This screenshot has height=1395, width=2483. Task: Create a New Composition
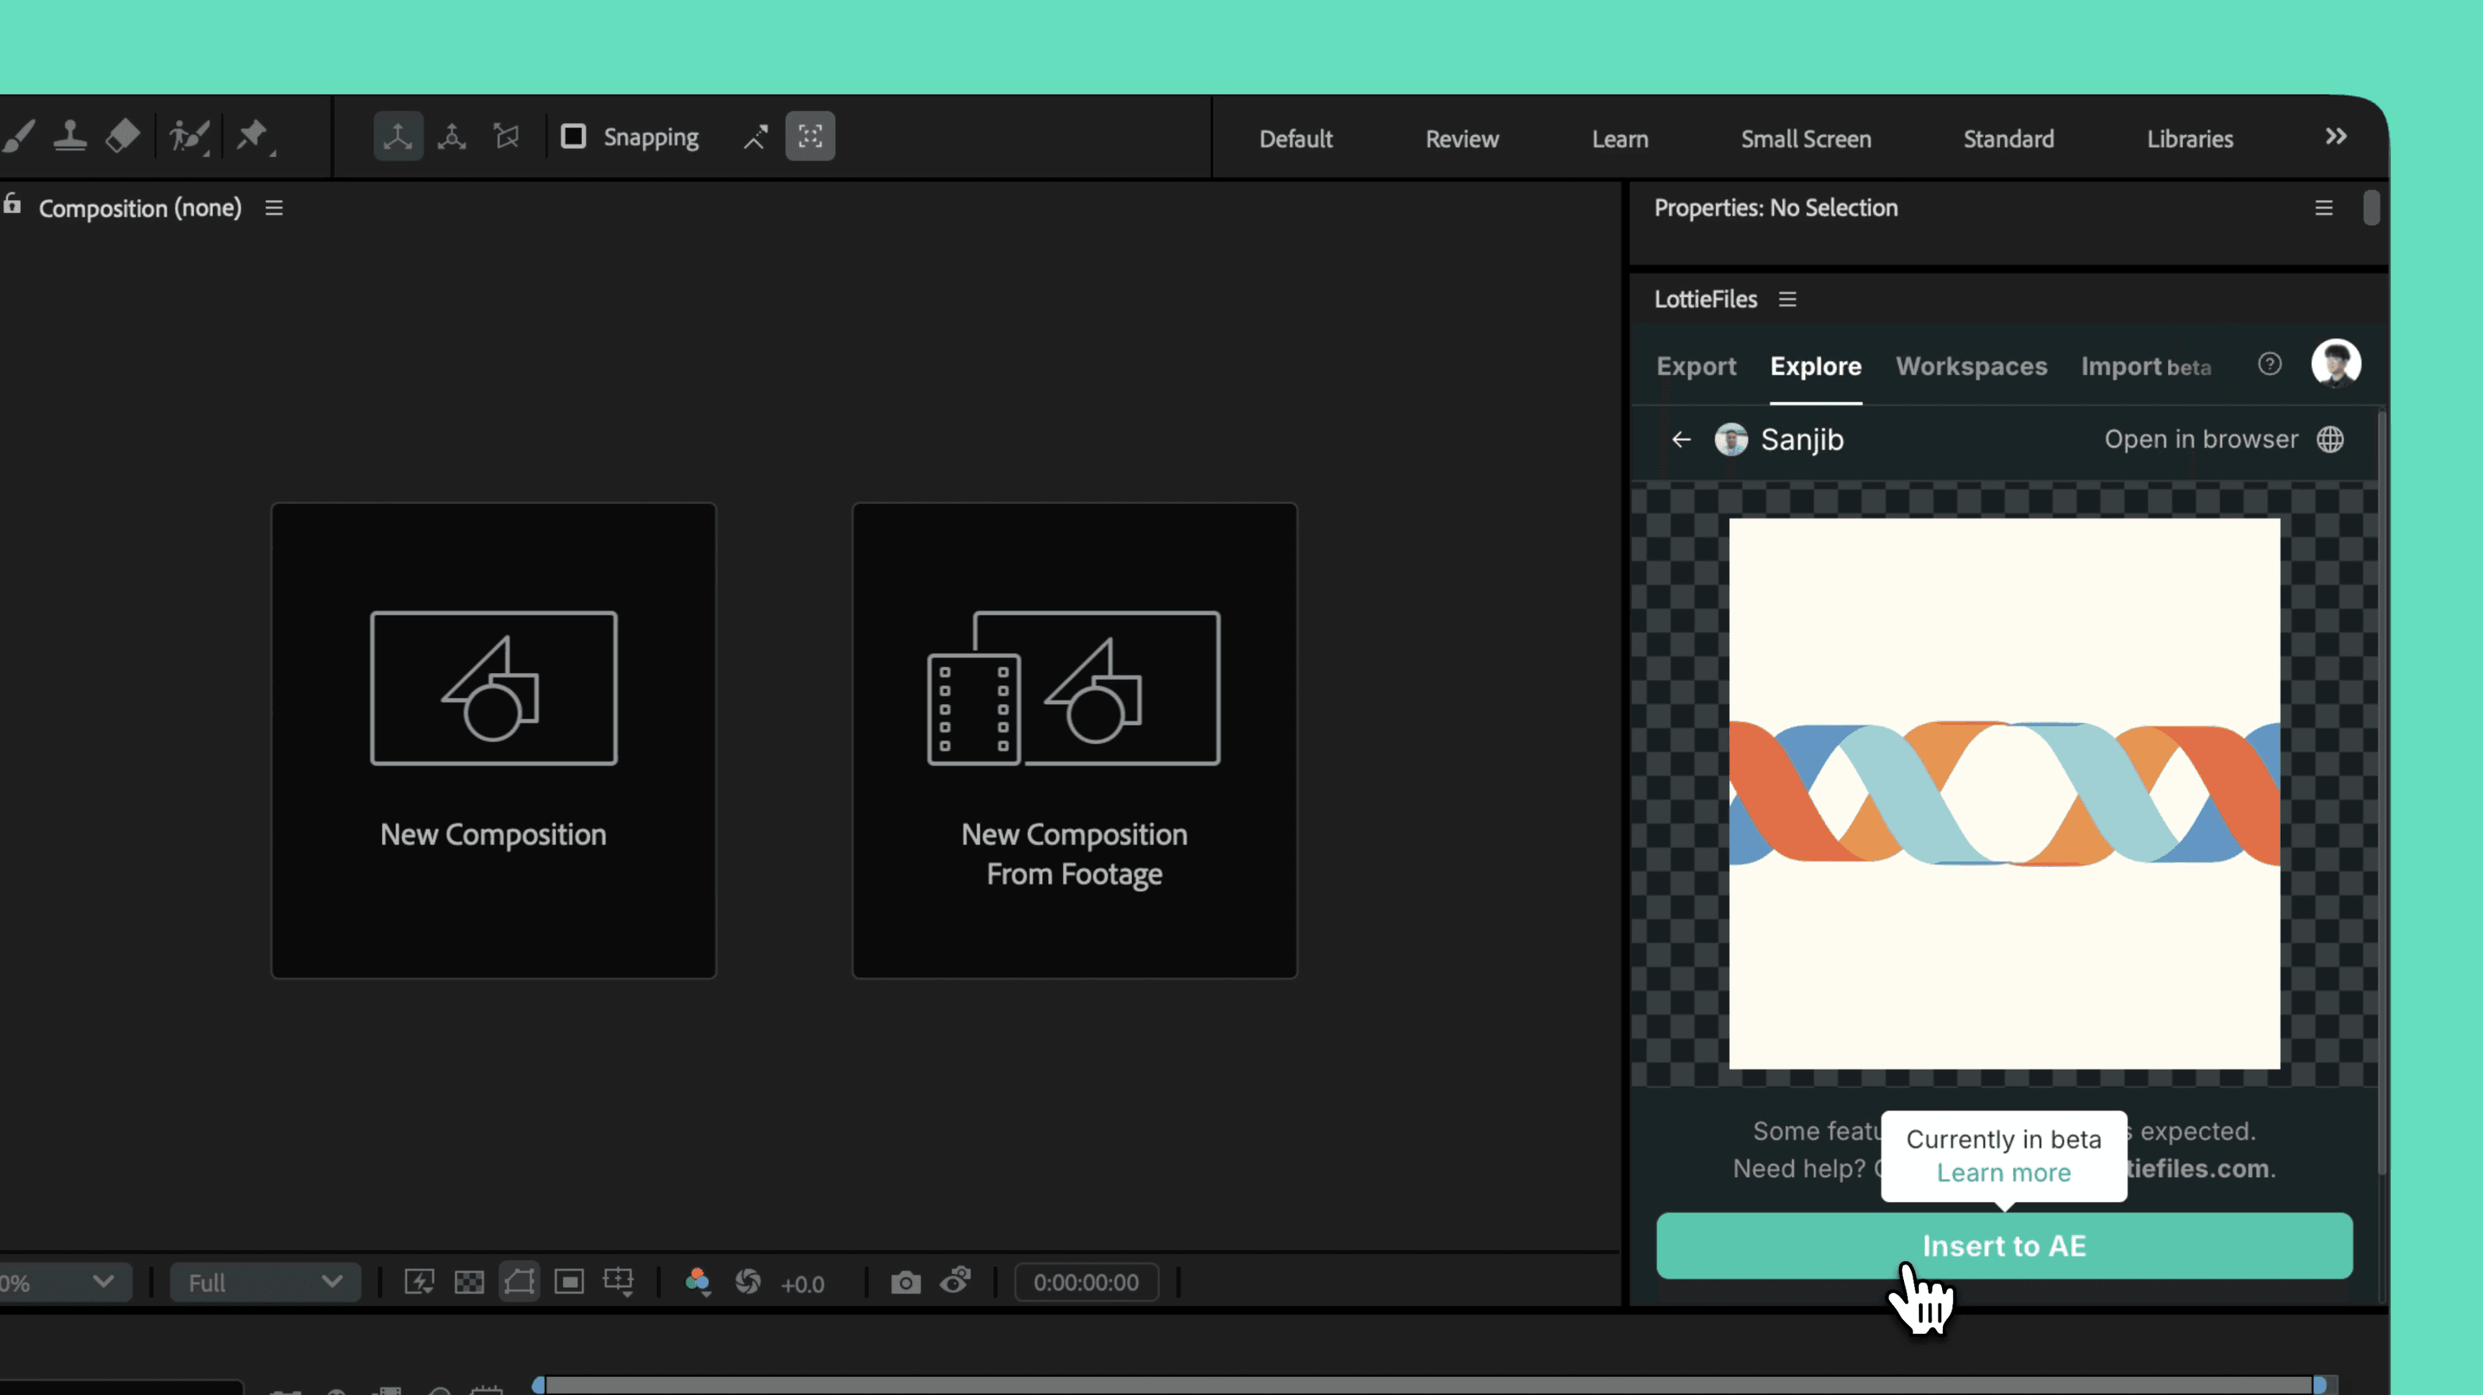[493, 740]
